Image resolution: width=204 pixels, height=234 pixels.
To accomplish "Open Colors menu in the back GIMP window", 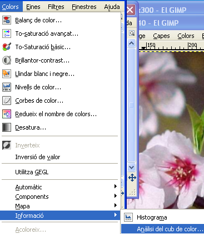I will pos(186,36).
